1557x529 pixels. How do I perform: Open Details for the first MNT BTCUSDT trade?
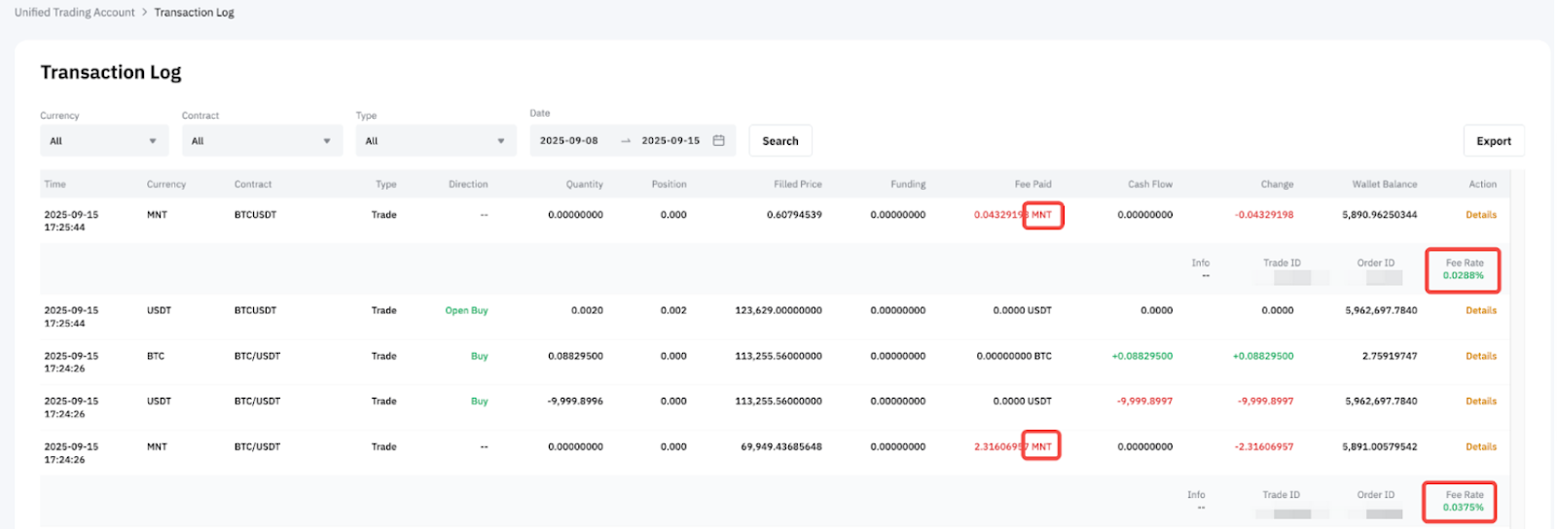tap(1480, 215)
